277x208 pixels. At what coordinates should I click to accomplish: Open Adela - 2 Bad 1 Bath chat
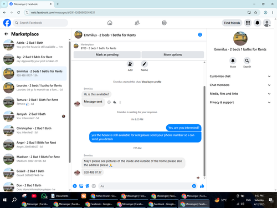point(34,44)
